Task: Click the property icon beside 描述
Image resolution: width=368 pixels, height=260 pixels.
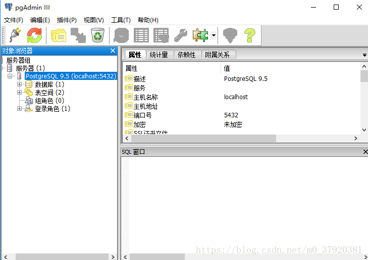Action: click(x=129, y=78)
